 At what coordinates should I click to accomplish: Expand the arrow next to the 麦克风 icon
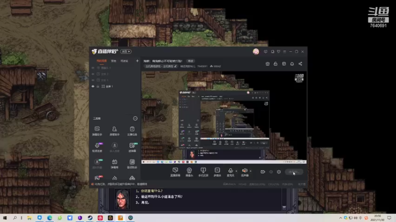236,171
